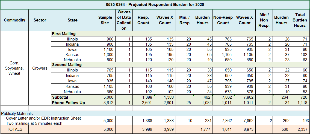Viewport: 310px width, 134px height.
Task: Click the 'Min. / Resp' header cell
Action: [184, 20]
